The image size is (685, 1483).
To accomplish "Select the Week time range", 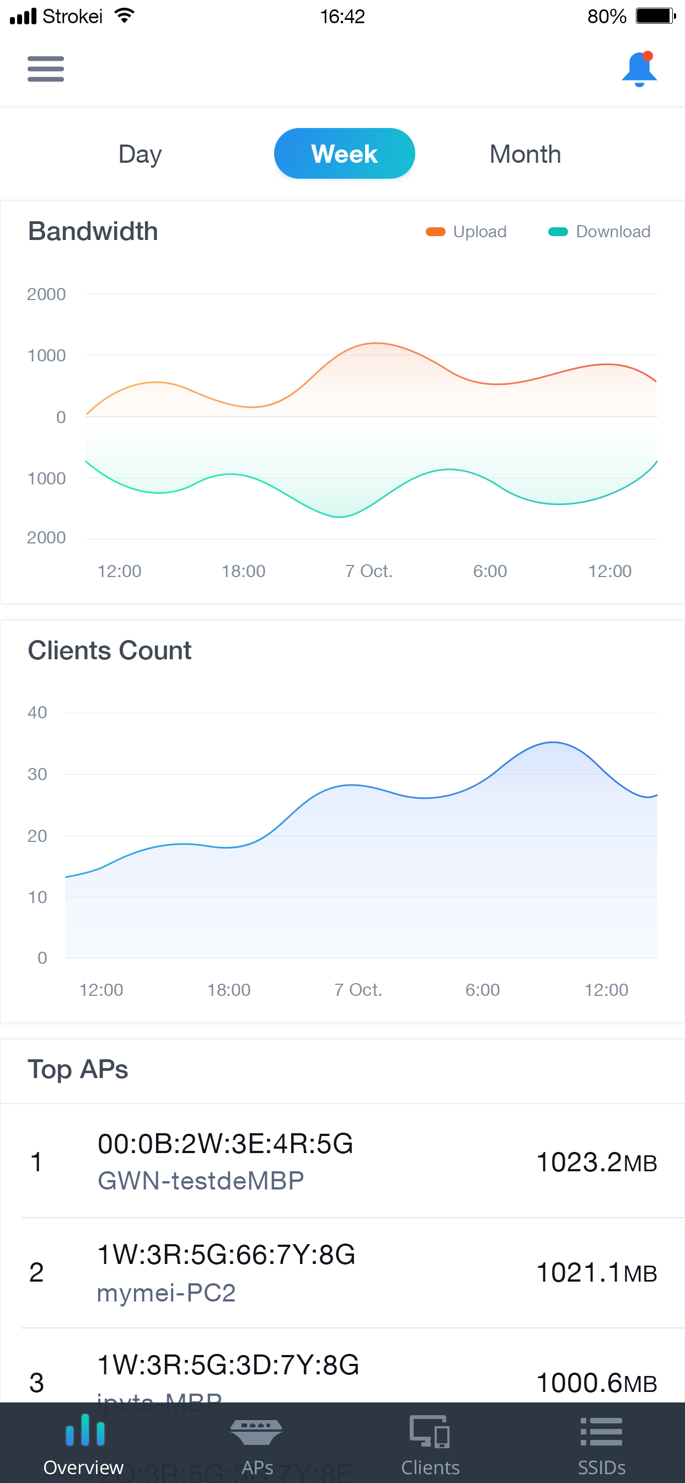I will tap(344, 154).
